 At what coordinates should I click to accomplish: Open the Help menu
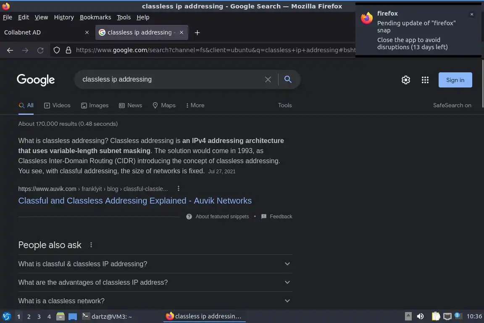point(143,17)
